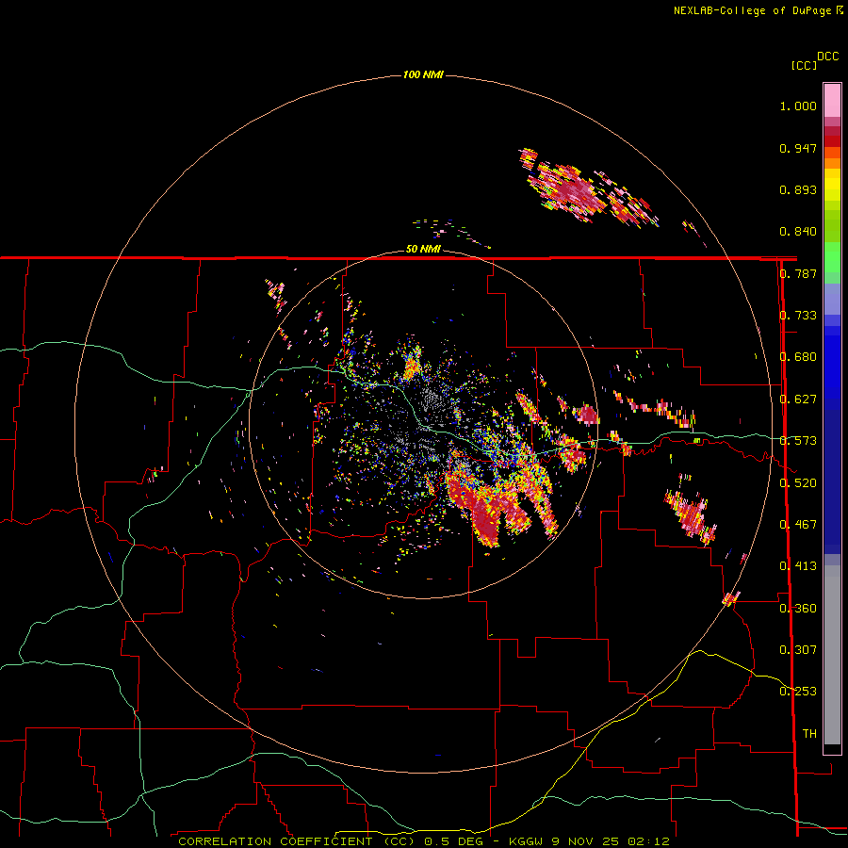Click the 0.520 value on color scale
This screenshot has width=848, height=848.
(798, 483)
